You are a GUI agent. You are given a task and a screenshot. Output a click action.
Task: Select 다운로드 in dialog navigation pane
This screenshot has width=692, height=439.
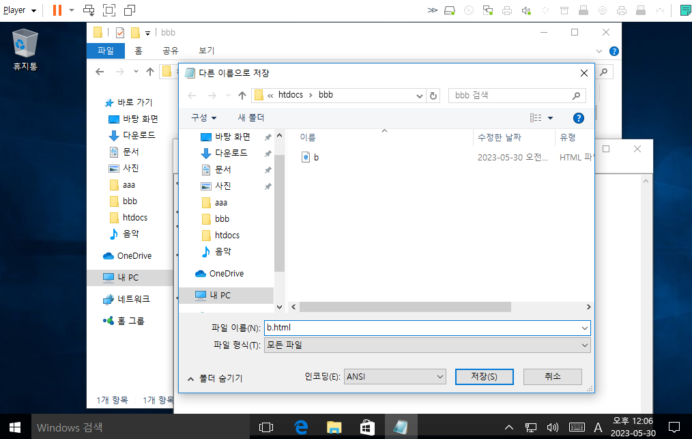click(225, 153)
